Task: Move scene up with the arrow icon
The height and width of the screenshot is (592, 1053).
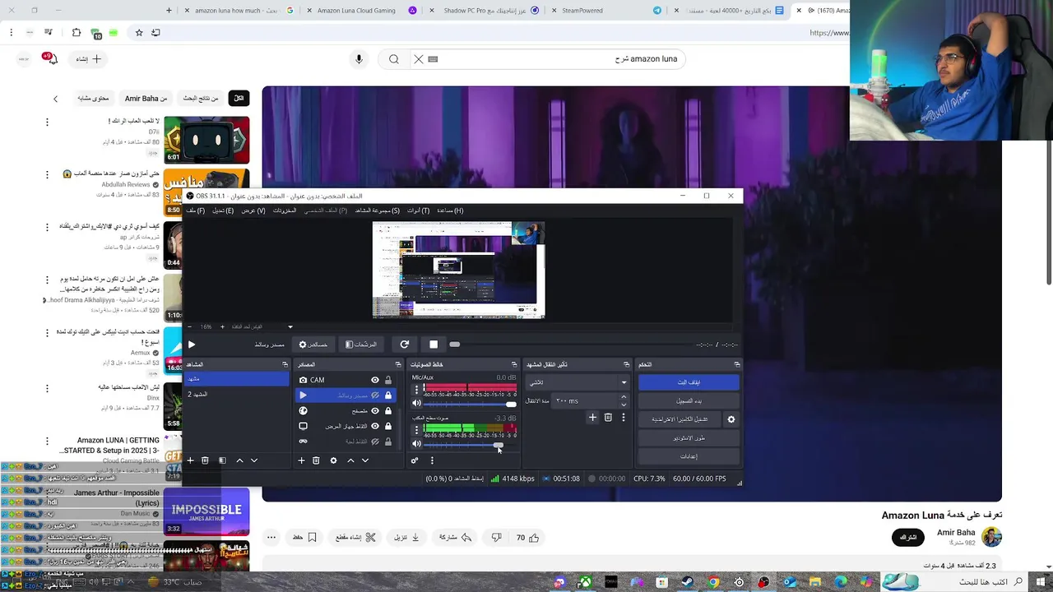Action: point(239,460)
